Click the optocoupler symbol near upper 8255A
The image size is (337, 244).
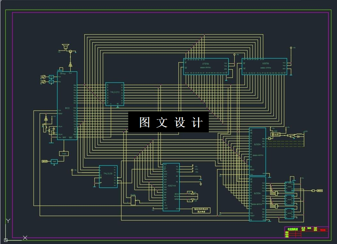[x=276, y=134]
